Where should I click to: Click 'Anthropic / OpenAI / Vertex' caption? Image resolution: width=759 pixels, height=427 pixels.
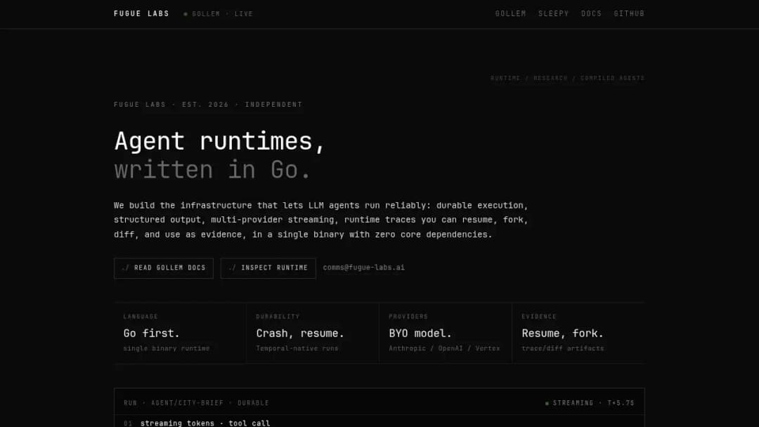444,348
